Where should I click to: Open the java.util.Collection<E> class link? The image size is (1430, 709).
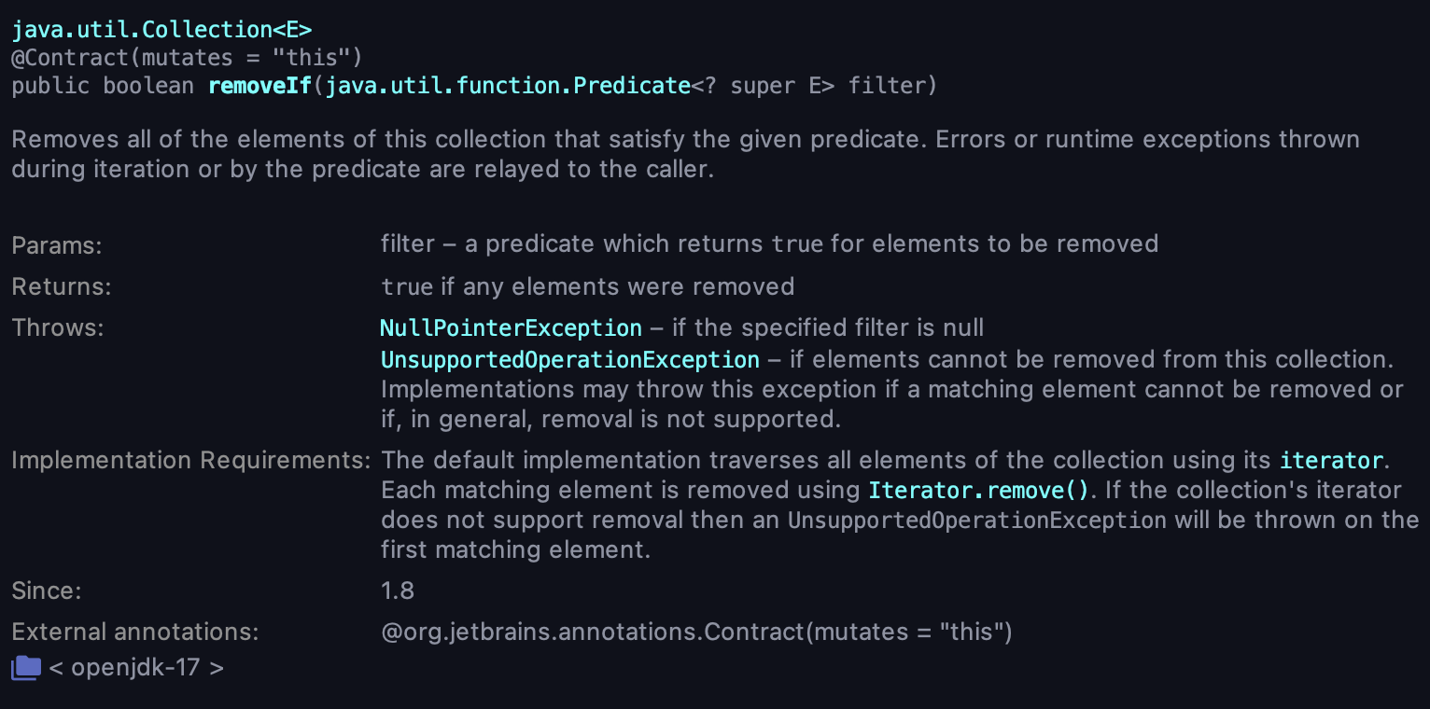[161, 29]
